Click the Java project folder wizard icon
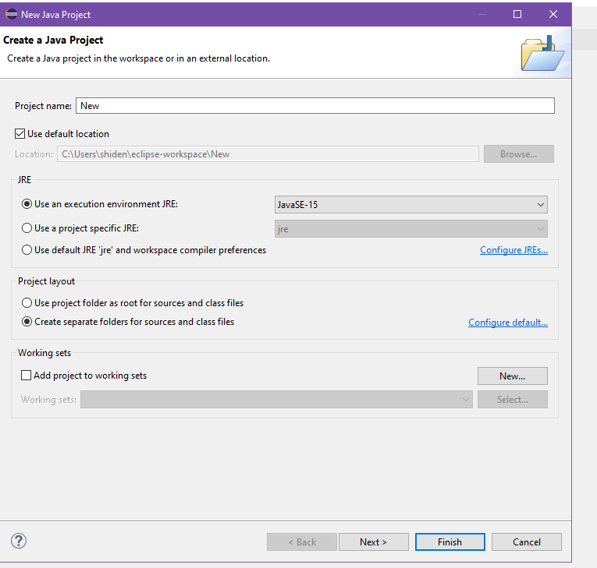 [x=542, y=53]
